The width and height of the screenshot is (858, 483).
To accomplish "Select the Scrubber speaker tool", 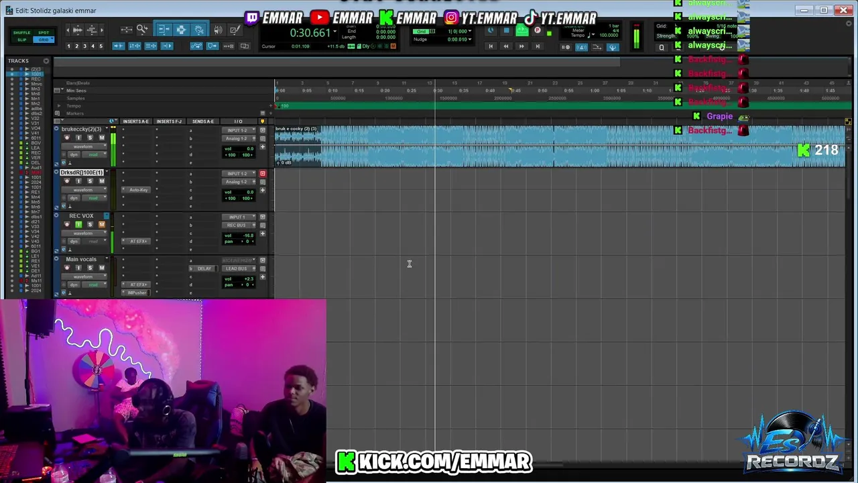I will 218,30.
